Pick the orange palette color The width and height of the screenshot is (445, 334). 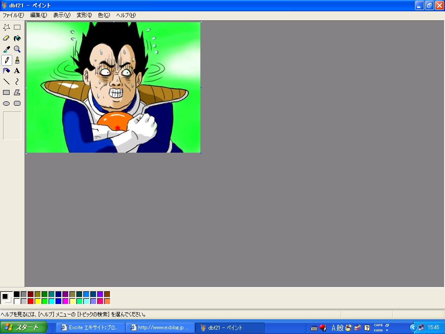point(107,301)
